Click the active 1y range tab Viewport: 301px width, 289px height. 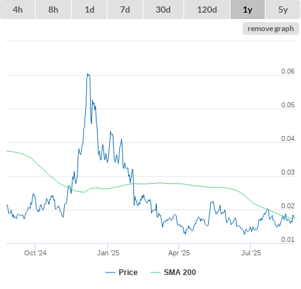coord(248,10)
